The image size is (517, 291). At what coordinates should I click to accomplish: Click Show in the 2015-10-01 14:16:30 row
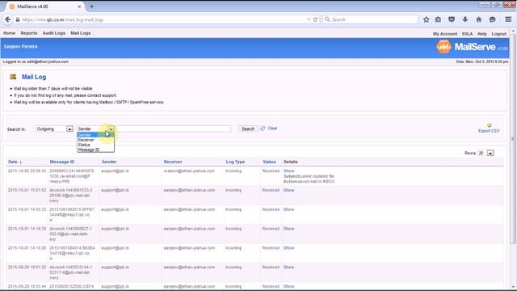click(288, 229)
